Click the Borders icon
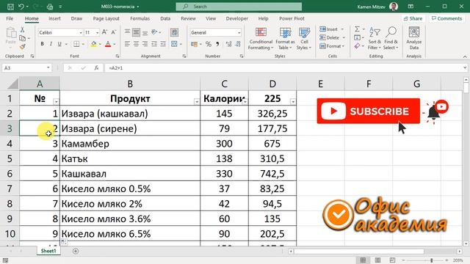Viewport: 470px width, 264px height. tap(76, 44)
